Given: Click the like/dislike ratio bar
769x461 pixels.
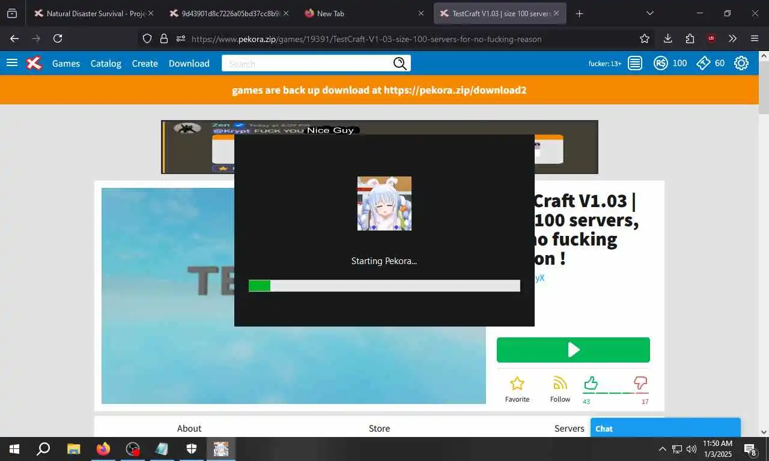Looking at the screenshot, I should 616,393.
